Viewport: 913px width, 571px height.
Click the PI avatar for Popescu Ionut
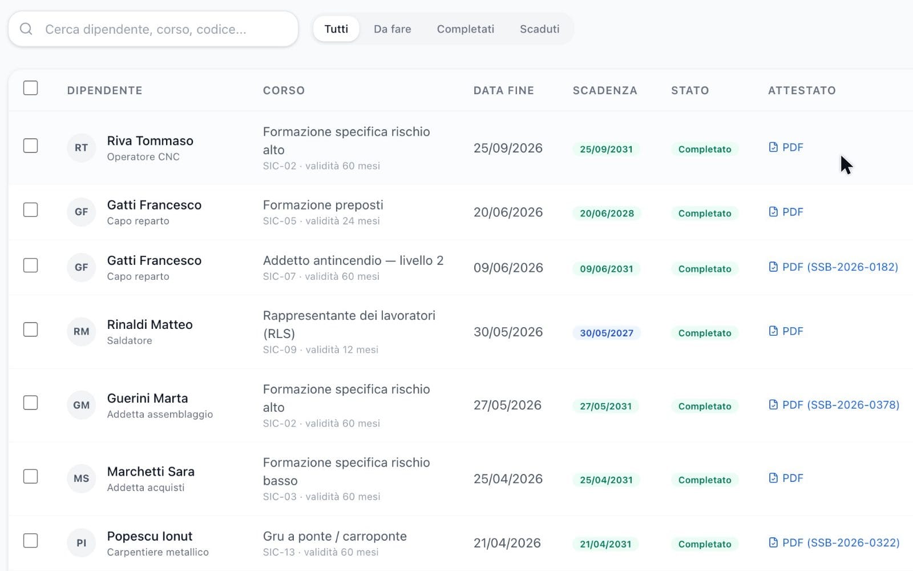point(81,543)
